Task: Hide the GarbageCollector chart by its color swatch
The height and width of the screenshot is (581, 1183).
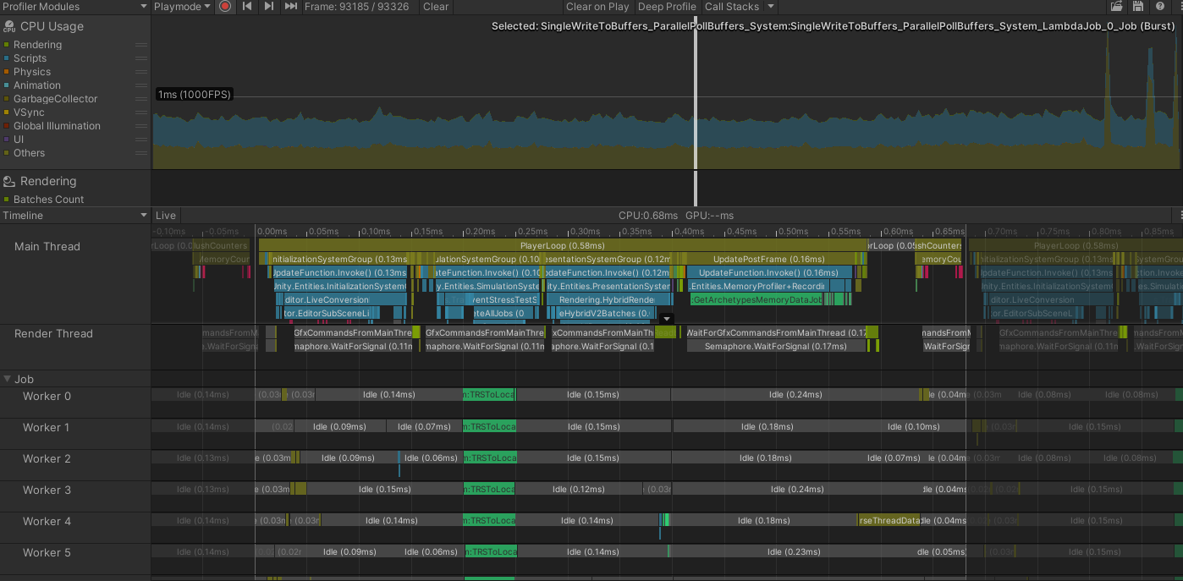Action: (8, 99)
